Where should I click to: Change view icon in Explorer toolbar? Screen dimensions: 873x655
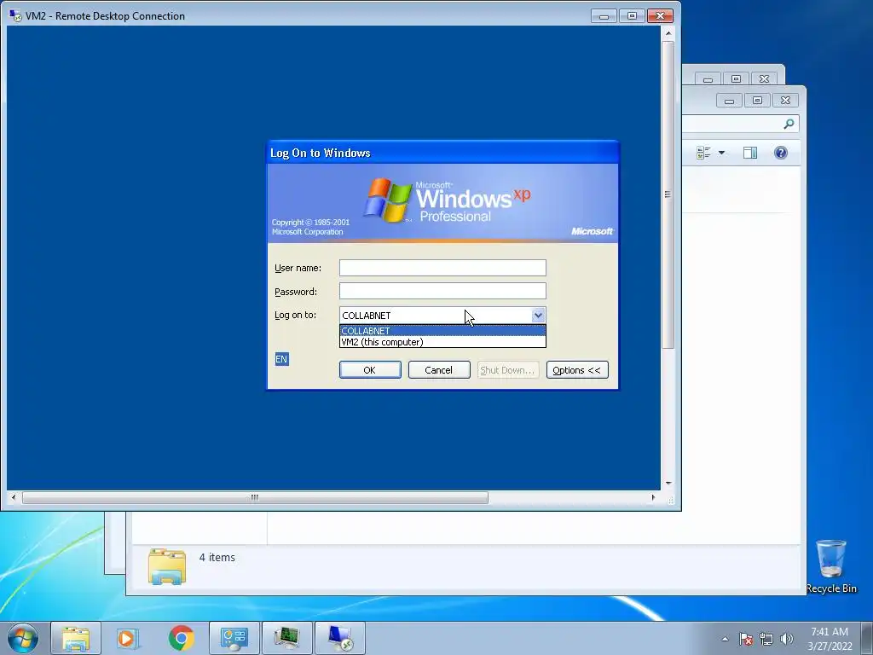(703, 153)
